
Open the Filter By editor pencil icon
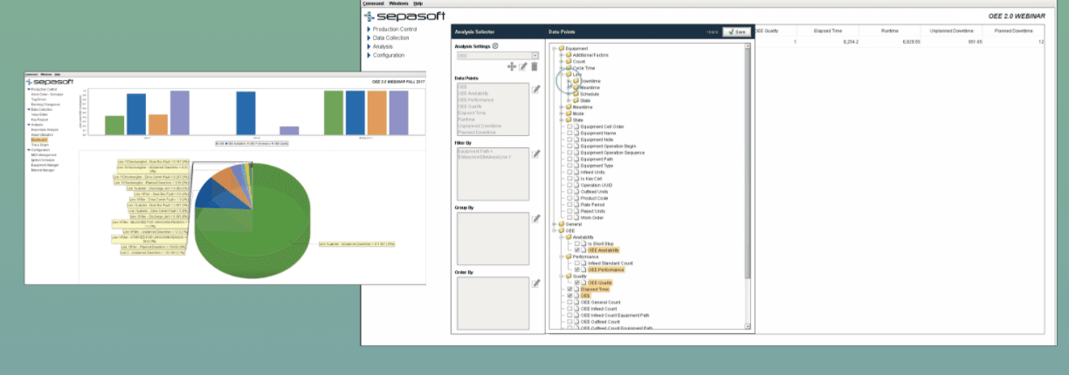click(x=536, y=153)
